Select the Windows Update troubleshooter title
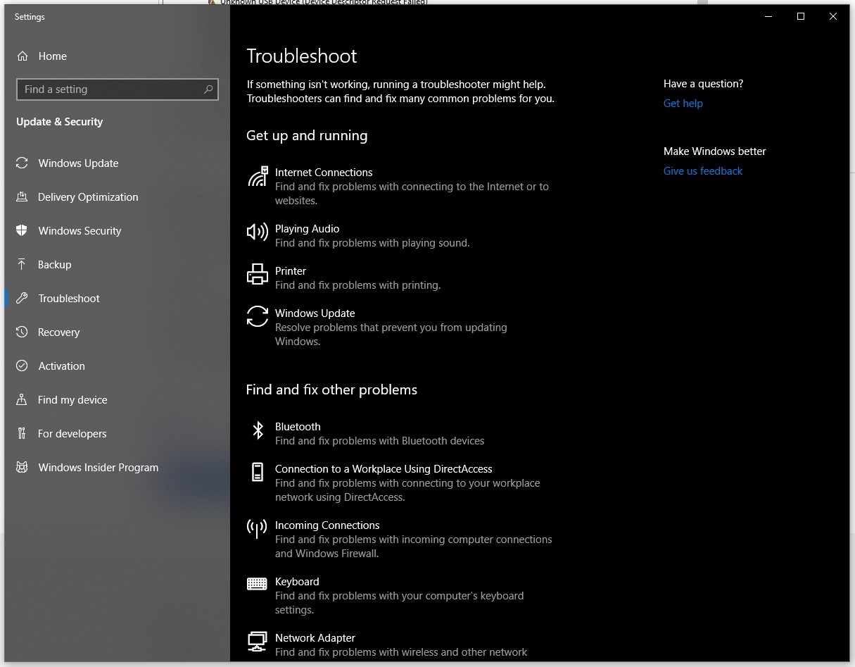Screen dimensions: 855x667 point(315,313)
